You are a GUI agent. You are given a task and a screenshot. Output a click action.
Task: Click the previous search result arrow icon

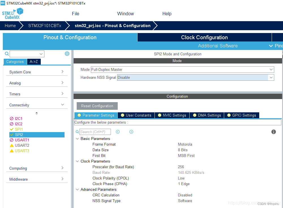point(118,132)
